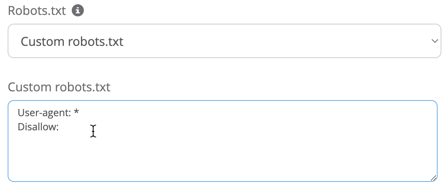Click the Robots.txt info icon
Viewport: 446px width, 188px height.
coord(78,11)
